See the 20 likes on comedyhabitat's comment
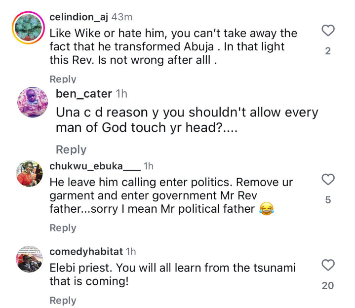 [328, 286]
